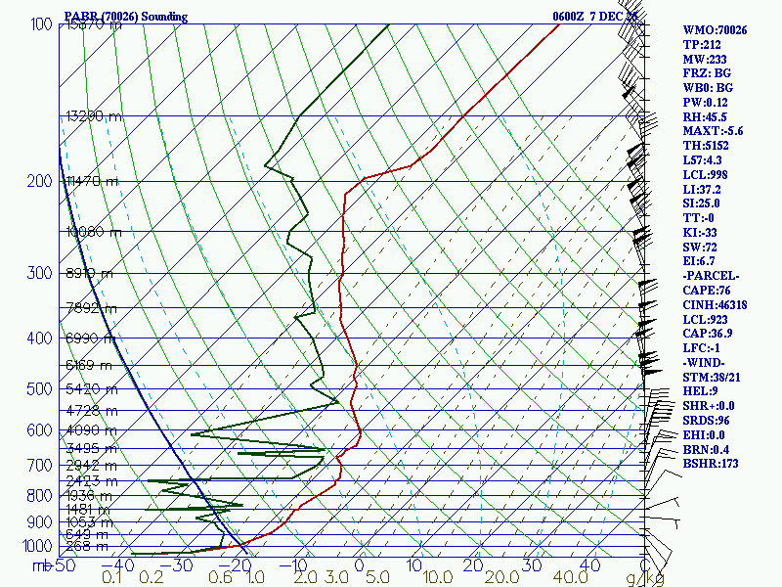The width and height of the screenshot is (782, 587).
Task: Click the 100 mb pressure label
Action: coord(41,23)
